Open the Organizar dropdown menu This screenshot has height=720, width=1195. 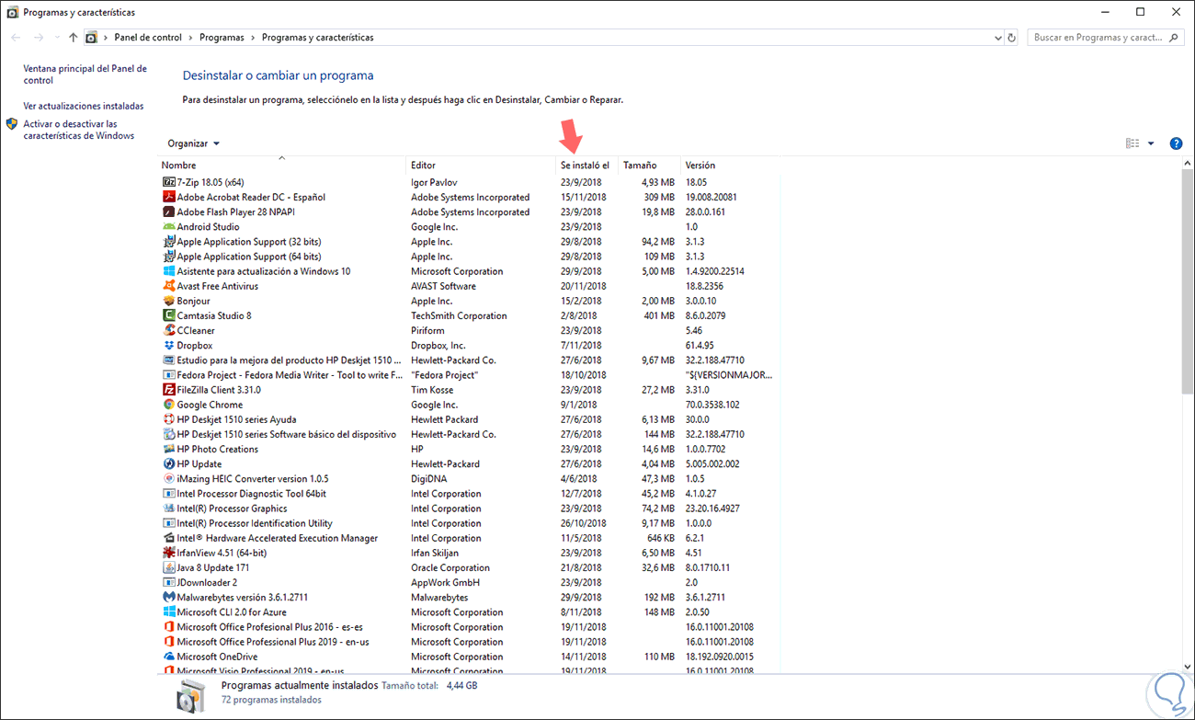point(194,143)
